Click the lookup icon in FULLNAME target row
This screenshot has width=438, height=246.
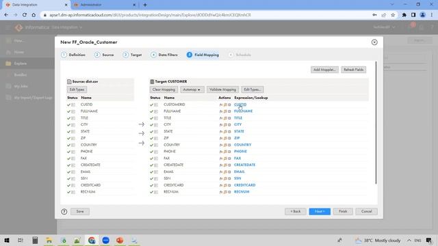click(225, 111)
